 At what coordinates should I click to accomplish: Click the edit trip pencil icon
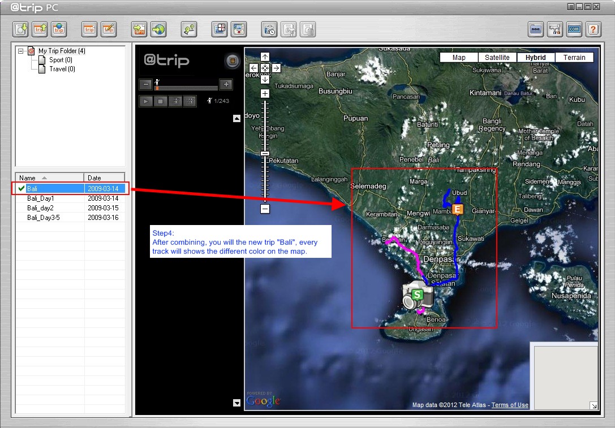click(x=109, y=29)
